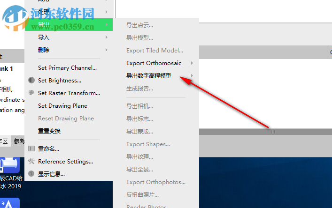Select Export Orthophotos...
This screenshot has height=208, width=332.
pos(156,182)
